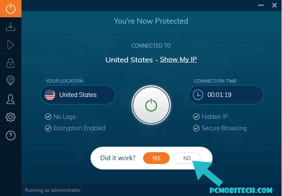Open the padlock unblock icon in sidebar
Image resolution: width=282 pixels, height=196 pixels.
[11, 63]
